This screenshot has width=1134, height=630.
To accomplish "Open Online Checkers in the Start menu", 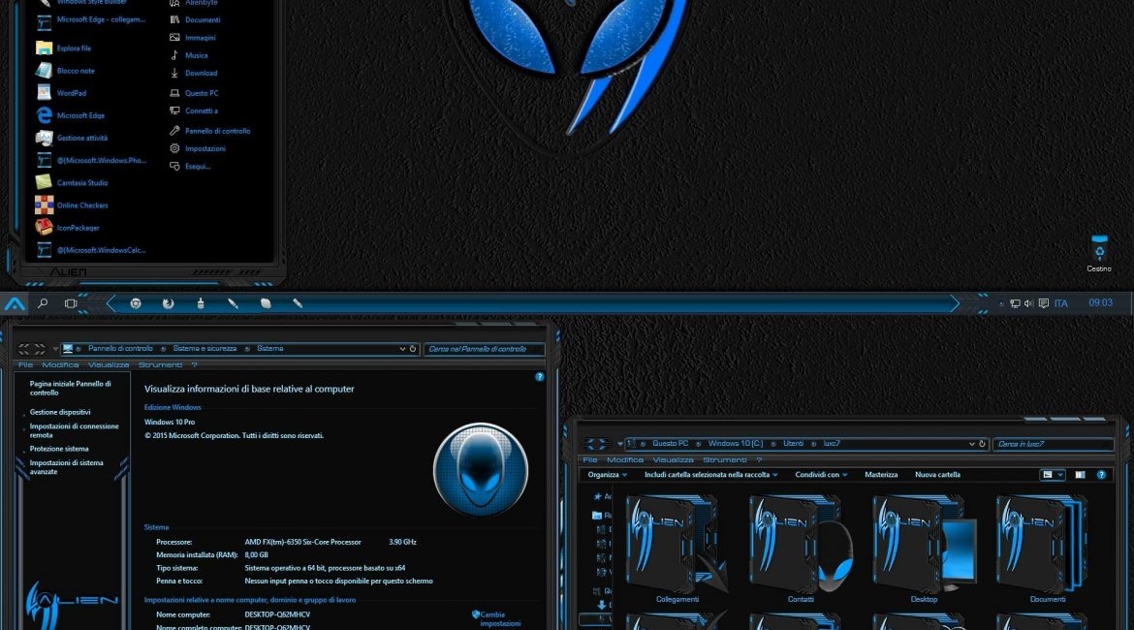I will click(72, 205).
